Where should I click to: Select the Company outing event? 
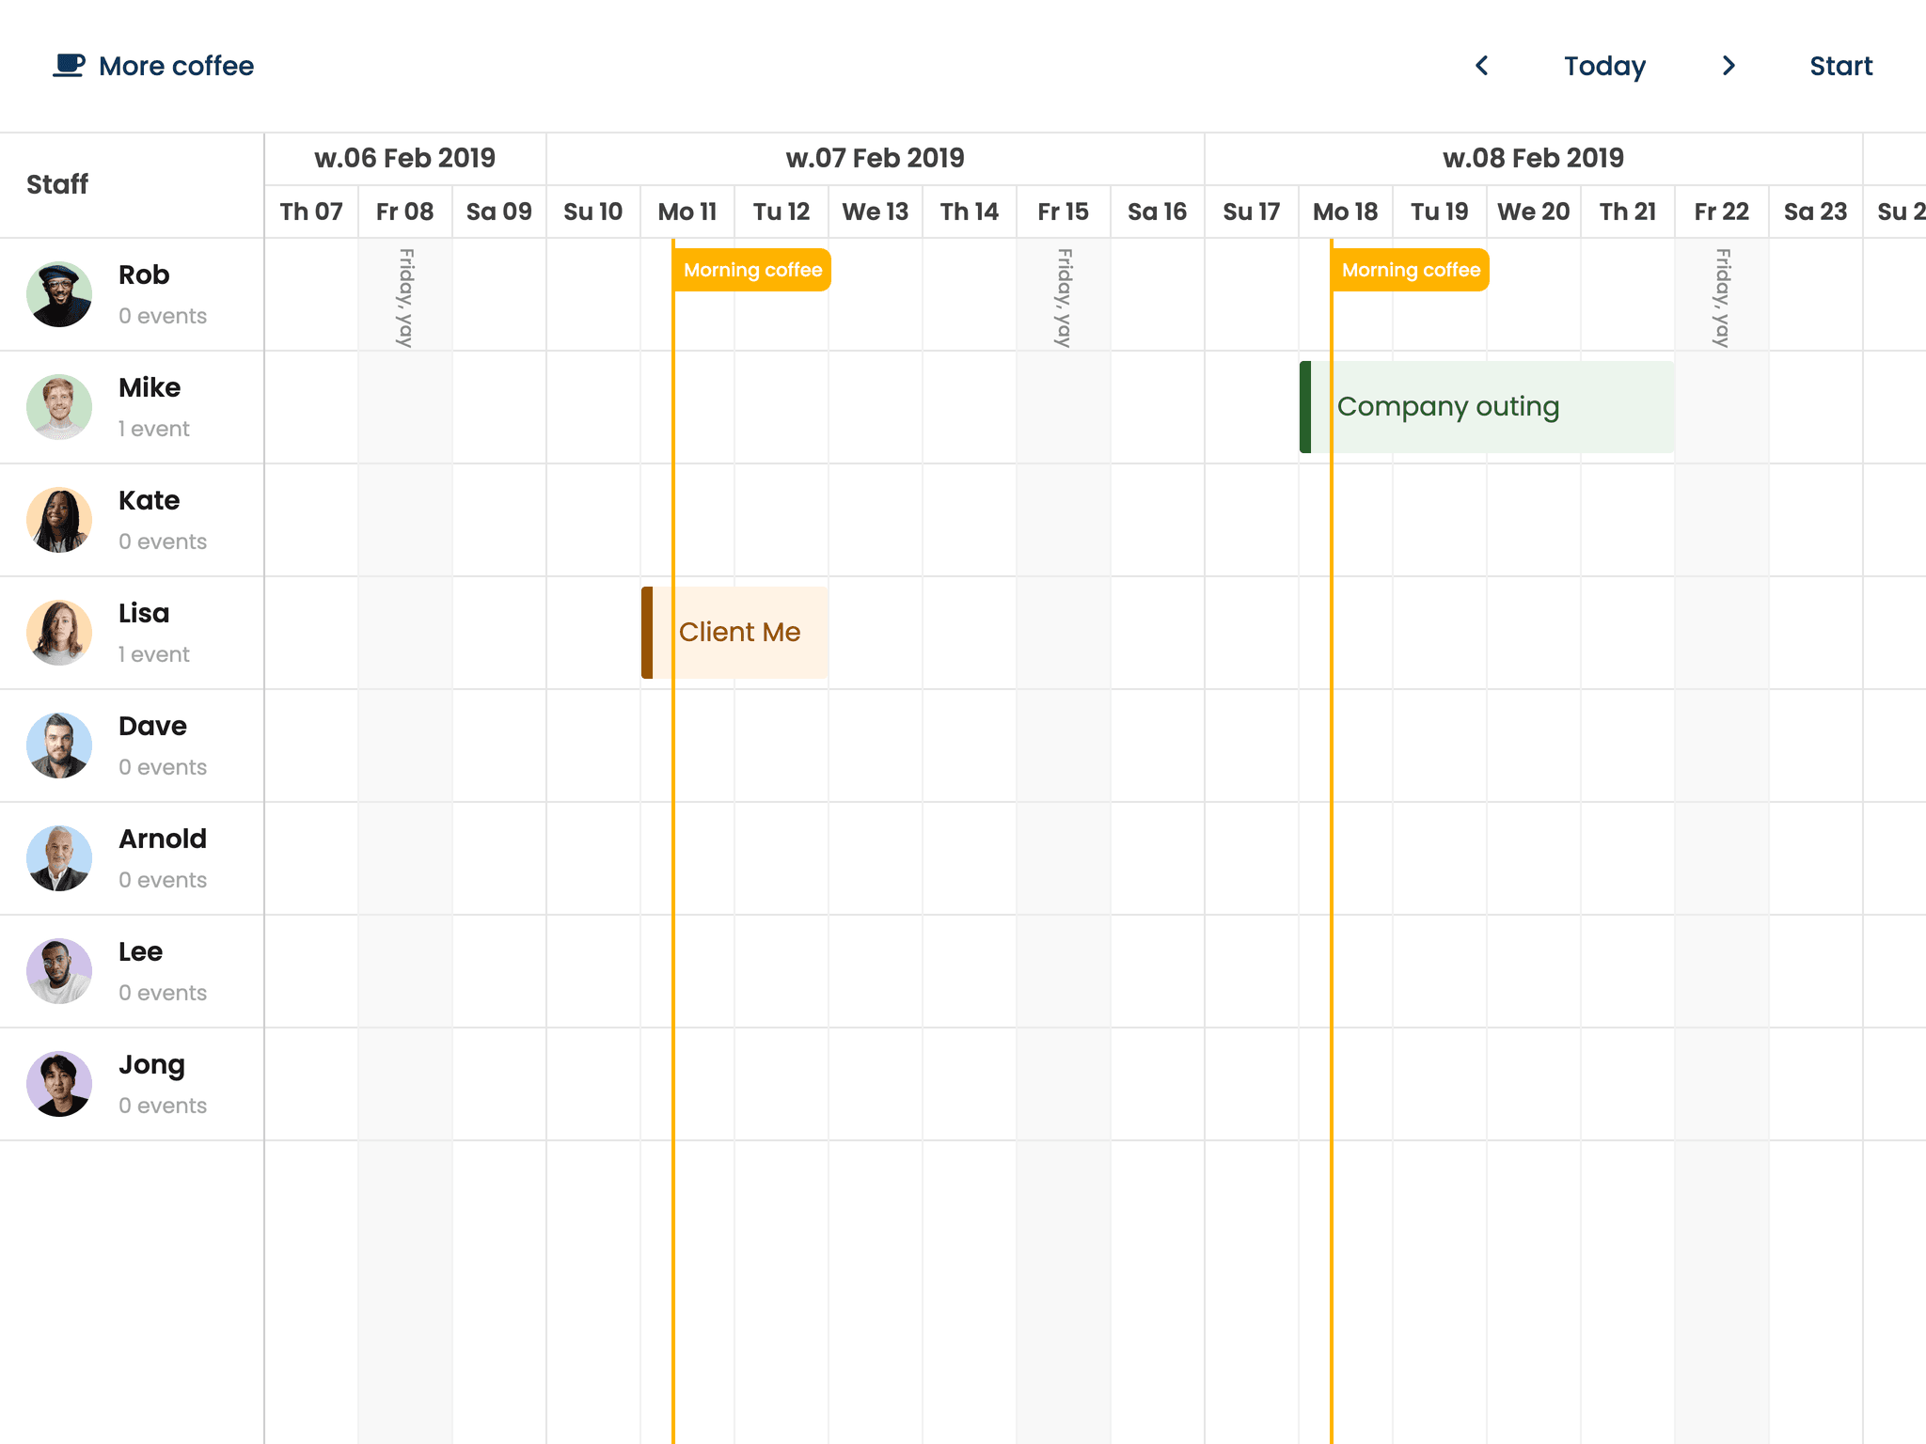[1487, 407]
